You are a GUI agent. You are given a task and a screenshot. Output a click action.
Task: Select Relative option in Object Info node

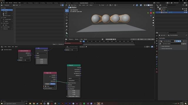coord(53,84)
